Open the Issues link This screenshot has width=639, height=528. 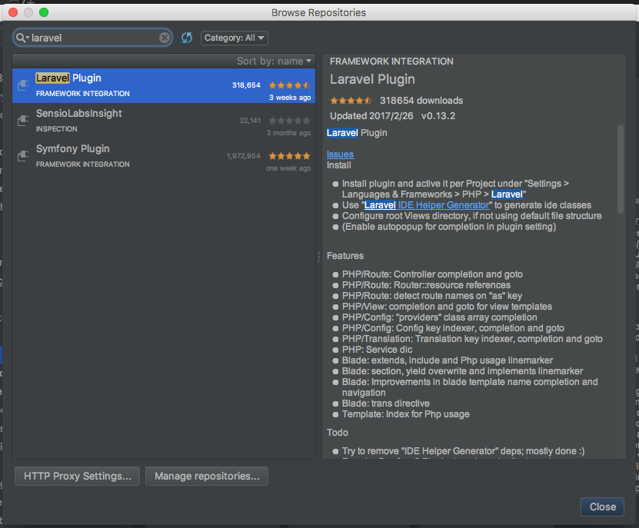pos(341,154)
